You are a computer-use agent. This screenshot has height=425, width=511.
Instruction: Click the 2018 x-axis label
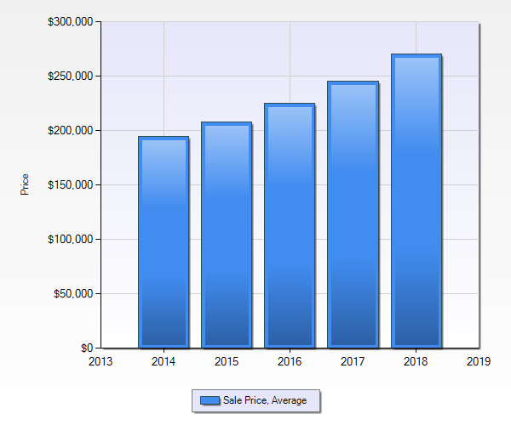416,361
